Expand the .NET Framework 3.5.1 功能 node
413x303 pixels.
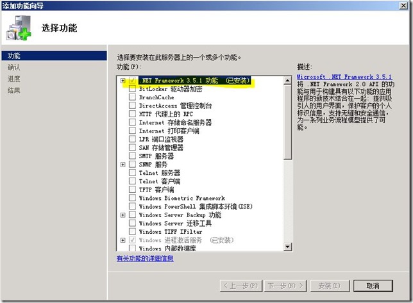point(122,81)
